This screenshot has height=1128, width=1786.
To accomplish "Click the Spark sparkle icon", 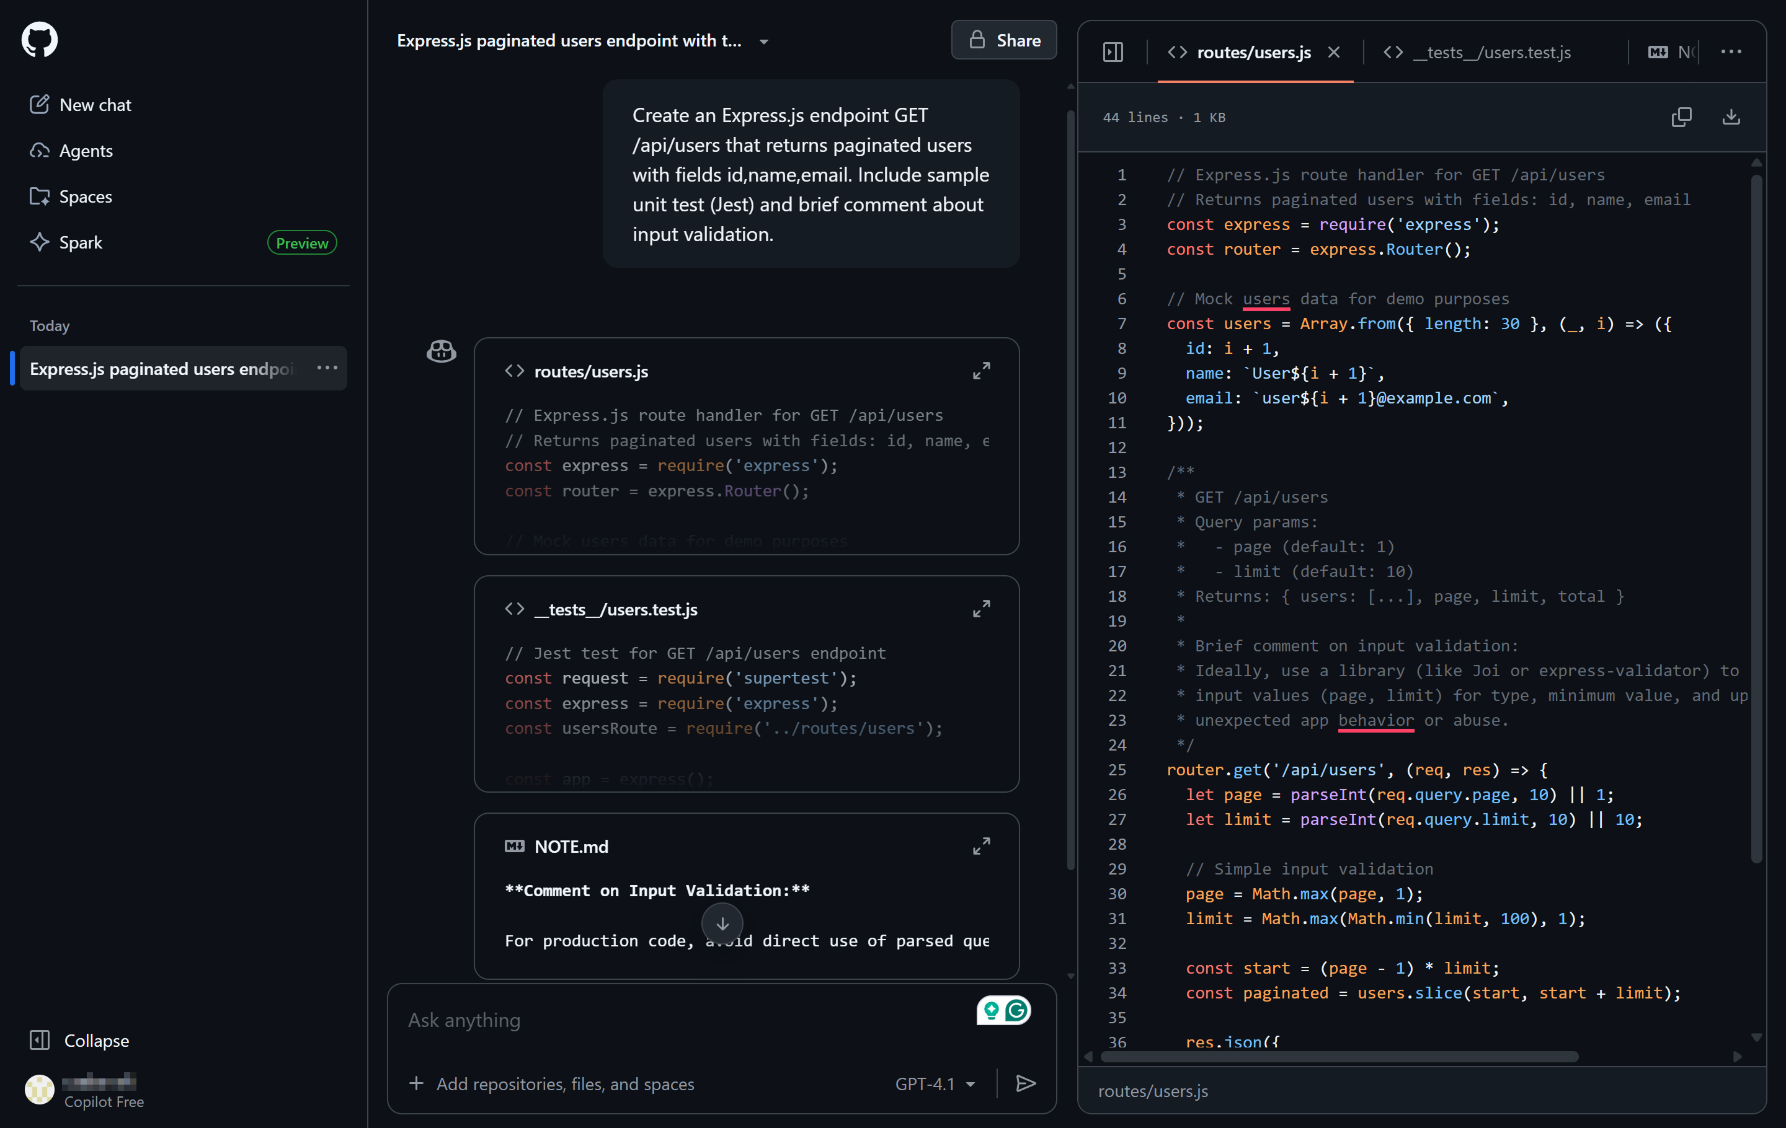I will [x=39, y=242].
